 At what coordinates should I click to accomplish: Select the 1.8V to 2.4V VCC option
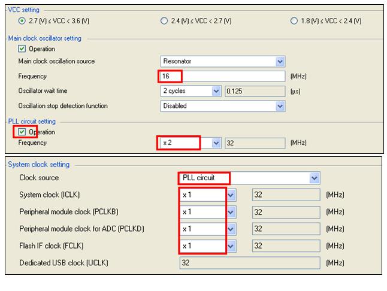[x=294, y=21]
